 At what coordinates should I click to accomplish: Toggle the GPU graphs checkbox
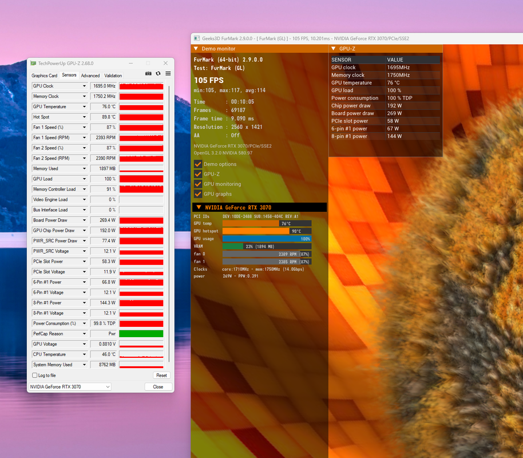pyautogui.click(x=198, y=194)
